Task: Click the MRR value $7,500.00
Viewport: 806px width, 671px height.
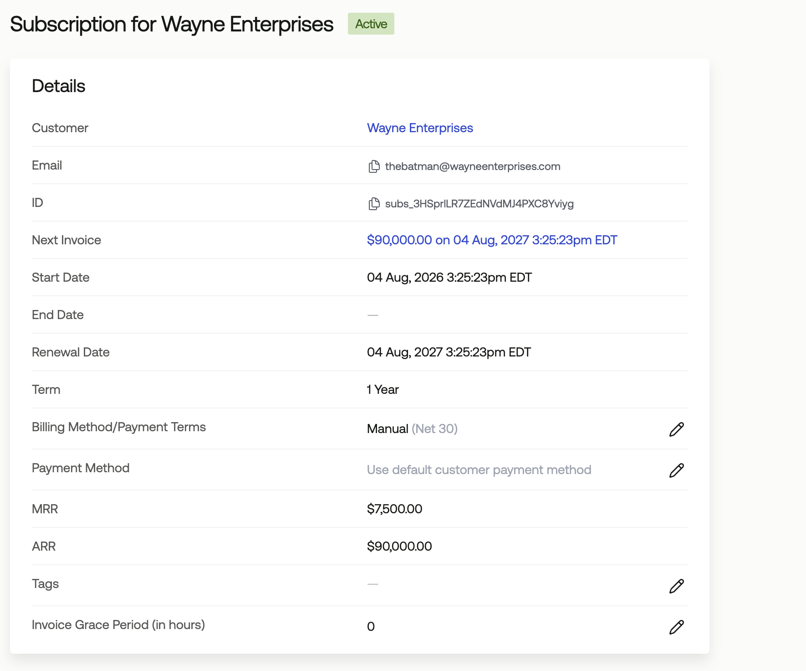Action: click(394, 509)
